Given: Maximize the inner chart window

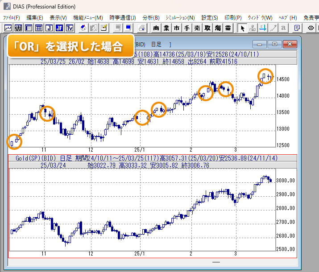Looking at the screenshot, I should pyautogui.click(x=274, y=44).
